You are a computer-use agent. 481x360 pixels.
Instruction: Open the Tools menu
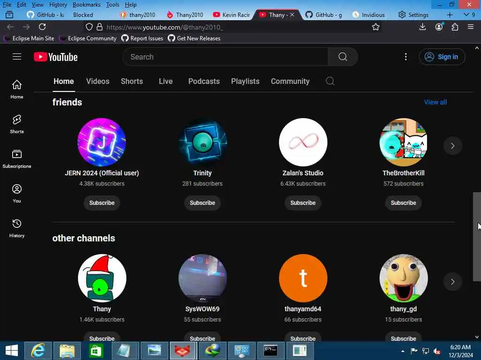pos(113,5)
